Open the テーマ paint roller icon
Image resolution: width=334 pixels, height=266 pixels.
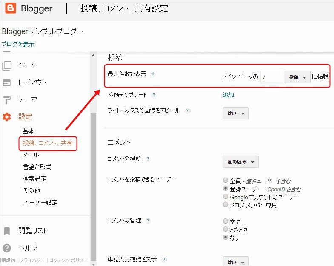[7, 99]
